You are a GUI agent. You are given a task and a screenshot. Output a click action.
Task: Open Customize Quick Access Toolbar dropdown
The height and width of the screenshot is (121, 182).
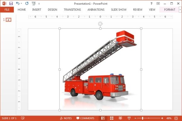tap(39, 3)
